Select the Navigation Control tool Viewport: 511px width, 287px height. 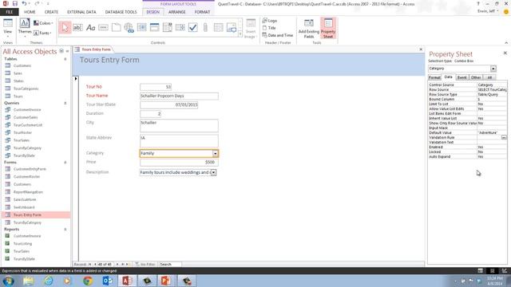pos(154,28)
